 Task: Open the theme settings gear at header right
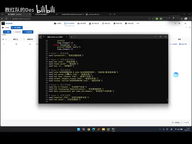point(185,23)
